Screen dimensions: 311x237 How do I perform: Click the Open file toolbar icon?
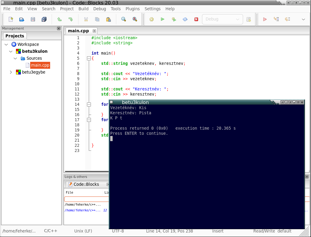22,19
